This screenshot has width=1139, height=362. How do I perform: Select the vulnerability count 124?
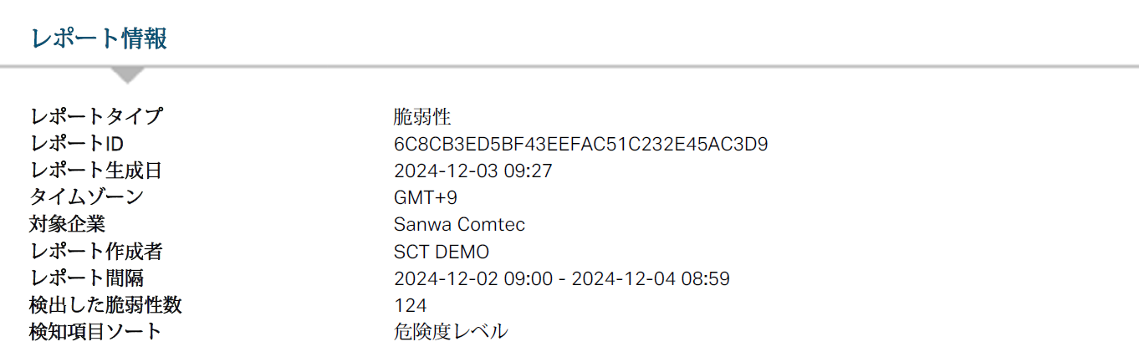(410, 305)
